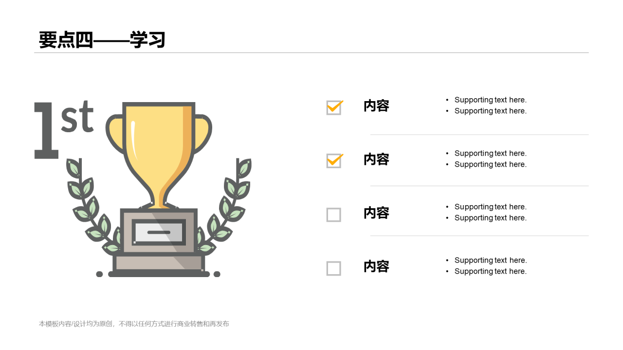Check the fourth empty checkbox
Screen dimensions: 623x350
[x=333, y=268]
